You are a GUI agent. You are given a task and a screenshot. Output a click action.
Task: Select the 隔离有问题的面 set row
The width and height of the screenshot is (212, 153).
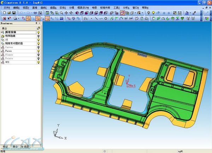coord(18,44)
